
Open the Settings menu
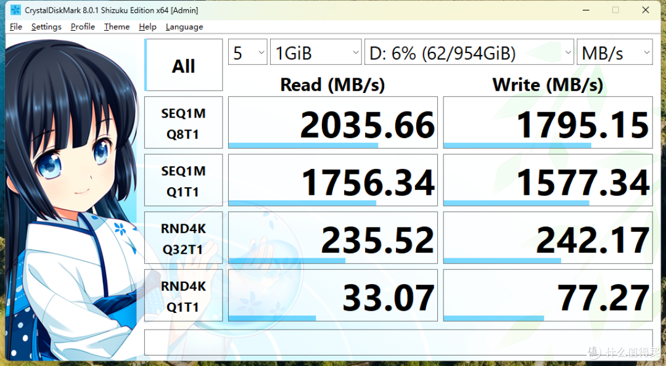pyautogui.click(x=46, y=26)
